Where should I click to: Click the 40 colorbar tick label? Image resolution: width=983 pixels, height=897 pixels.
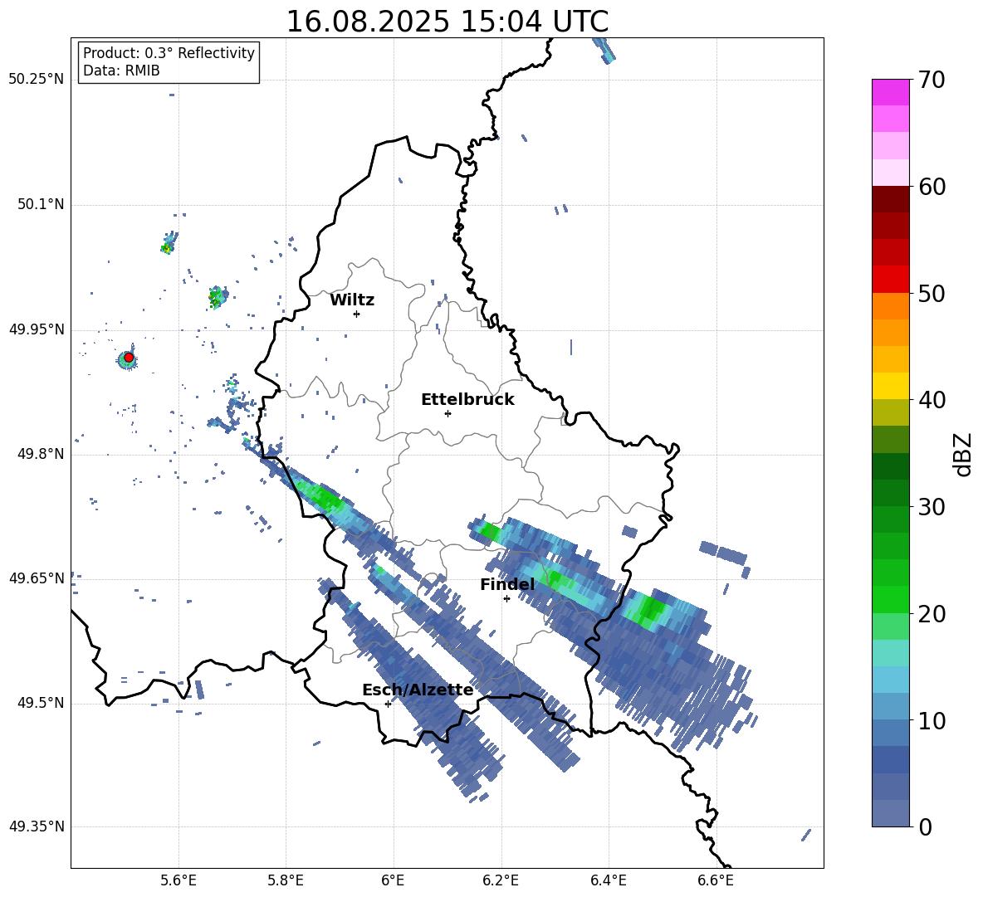932,400
